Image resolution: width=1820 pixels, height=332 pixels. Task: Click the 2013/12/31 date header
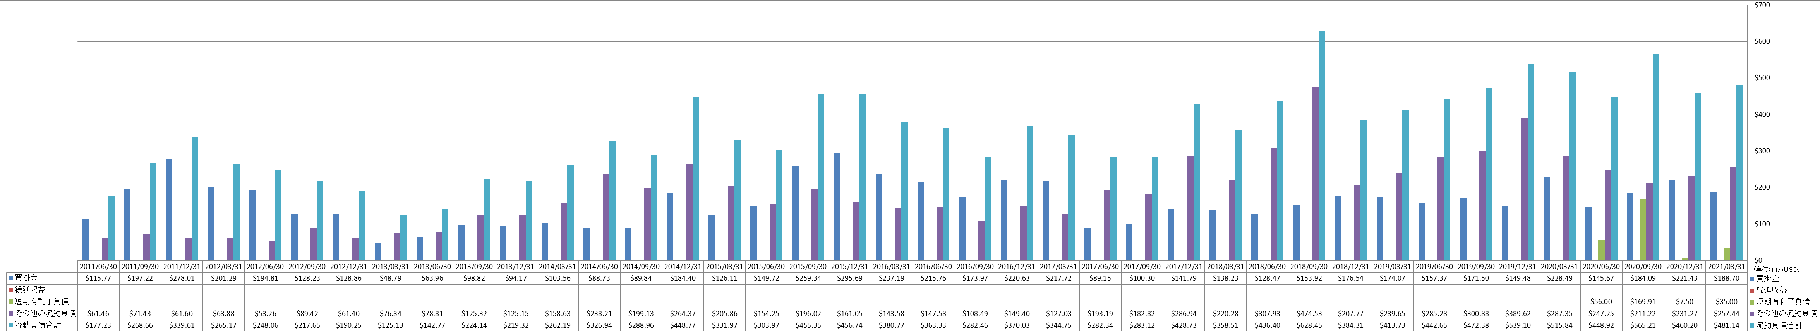pos(516,267)
